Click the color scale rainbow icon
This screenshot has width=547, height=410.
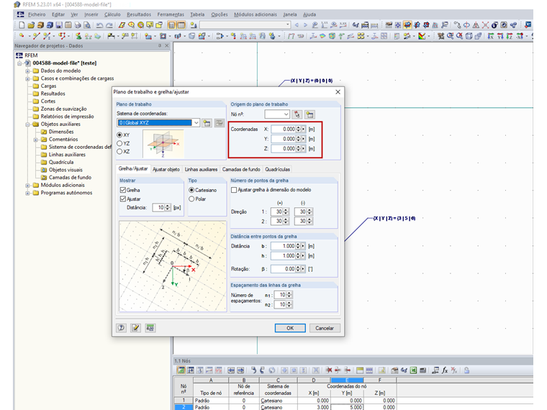point(422,36)
